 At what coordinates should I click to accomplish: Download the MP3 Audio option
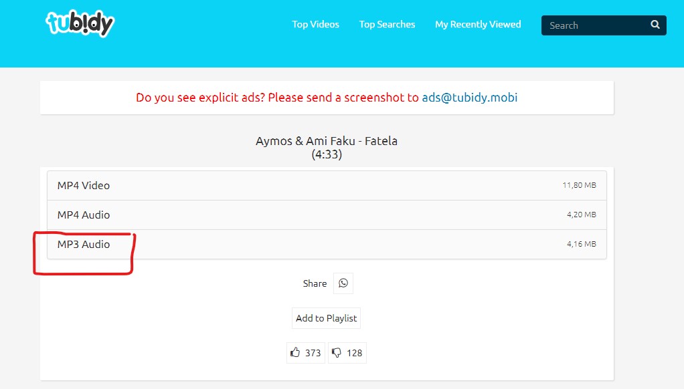pos(327,245)
